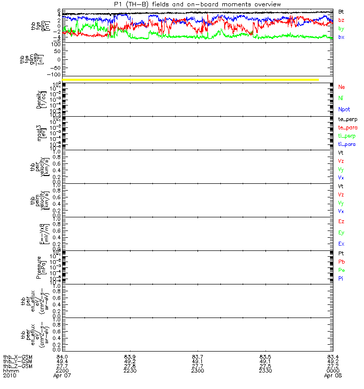This screenshot has height=389, width=364.
Task: Select the blue Ex legend label
Action: click(x=341, y=244)
